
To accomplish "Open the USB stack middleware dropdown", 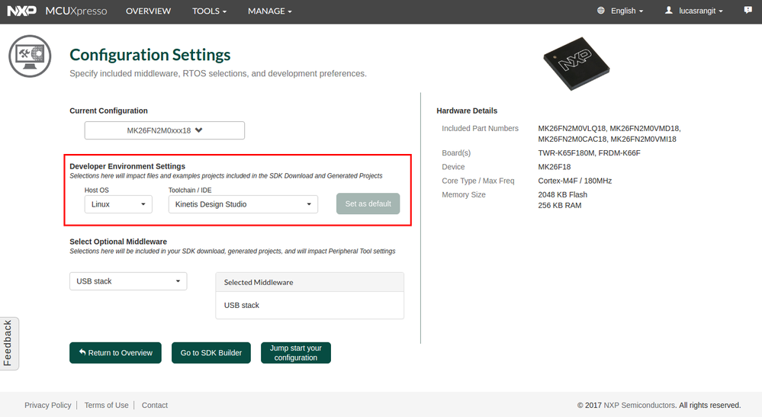I will pos(128,281).
